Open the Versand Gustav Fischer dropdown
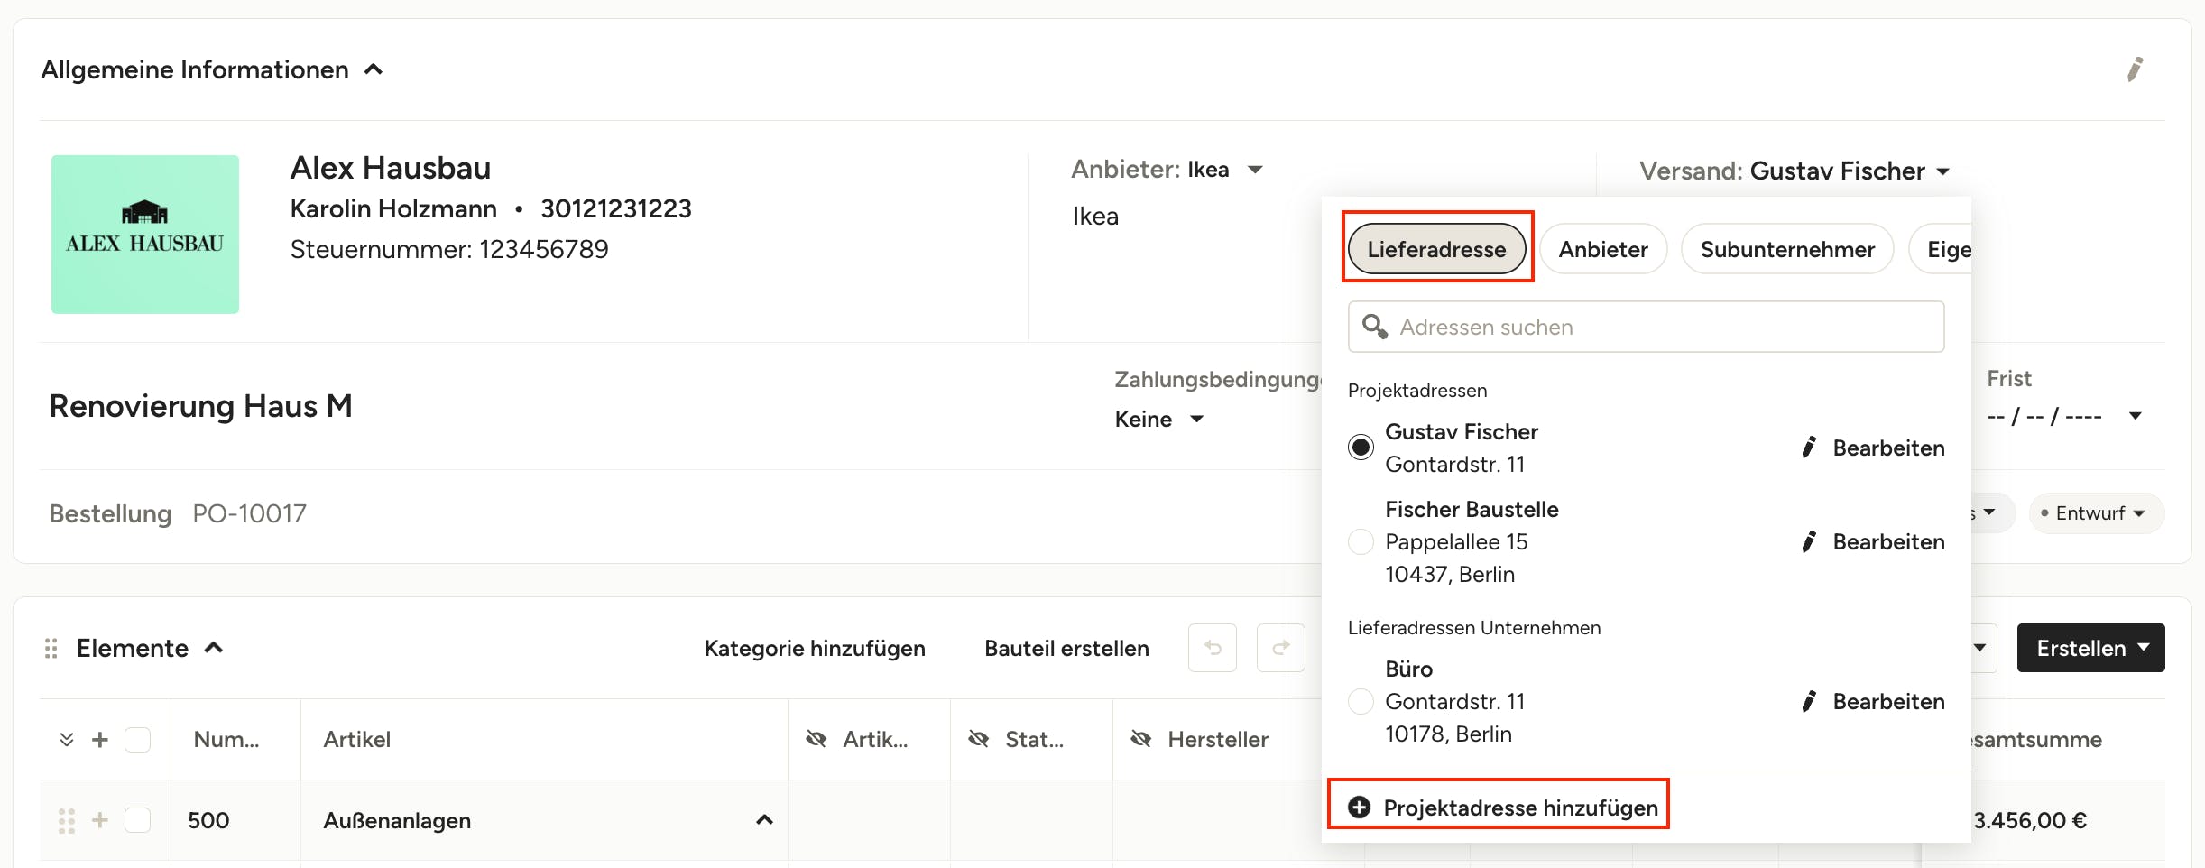Image resolution: width=2205 pixels, height=868 pixels. [1943, 171]
